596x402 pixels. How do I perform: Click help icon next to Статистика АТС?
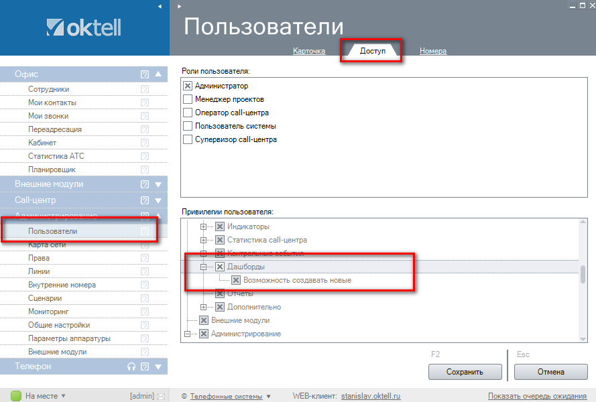pyautogui.click(x=144, y=156)
